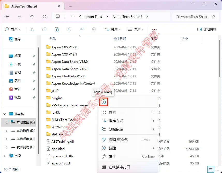Open the toolbar three-dot See more menu
222x173 pixels.
[154, 29]
